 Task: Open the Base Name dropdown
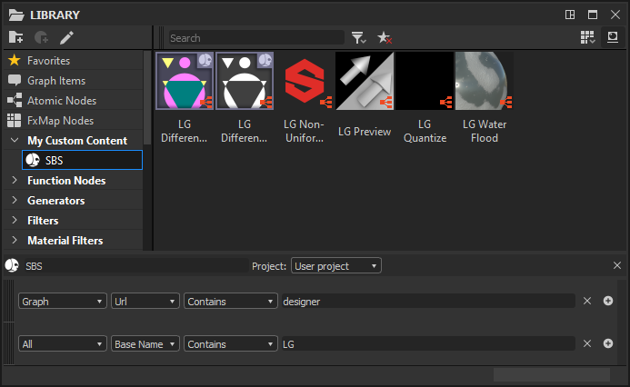[x=145, y=344]
